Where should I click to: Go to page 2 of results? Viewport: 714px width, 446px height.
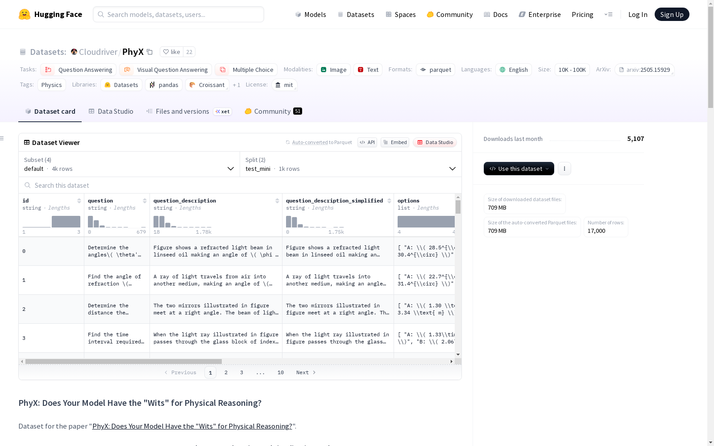click(x=226, y=372)
